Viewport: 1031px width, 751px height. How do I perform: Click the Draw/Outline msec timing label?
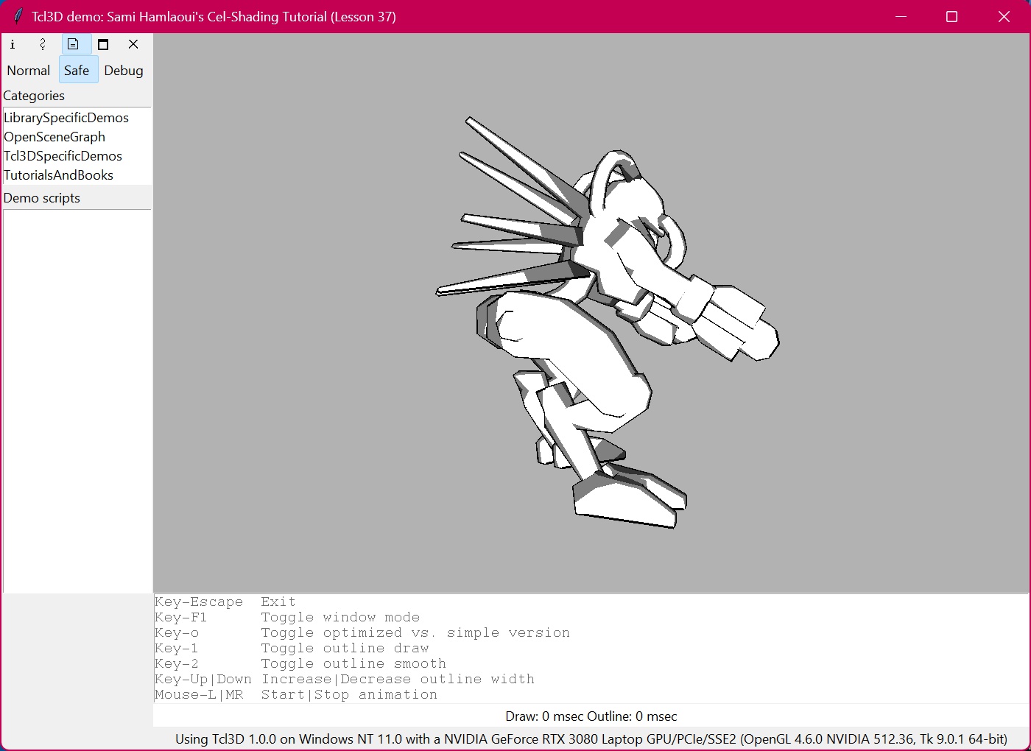pyautogui.click(x=591, y=716)
